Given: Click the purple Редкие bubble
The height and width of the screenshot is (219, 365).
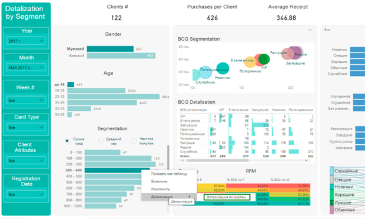Looking at the screenshot, I should [295, 53].
